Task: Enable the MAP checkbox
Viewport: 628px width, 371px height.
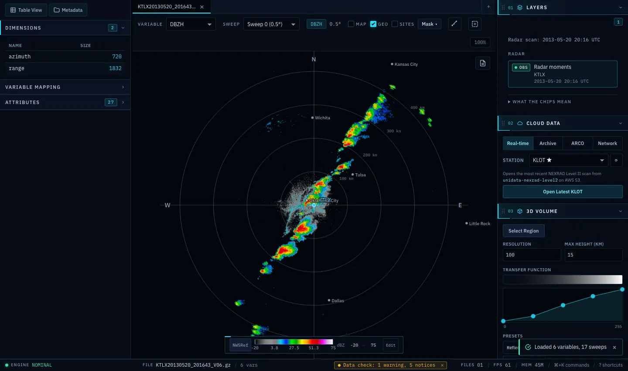Action: pos(351,24)
